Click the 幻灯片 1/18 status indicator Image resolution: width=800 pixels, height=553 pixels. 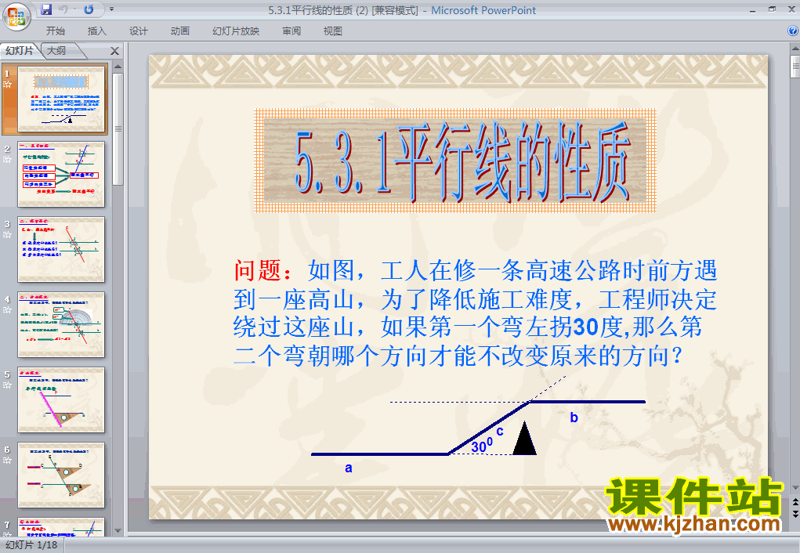(31, 545)
